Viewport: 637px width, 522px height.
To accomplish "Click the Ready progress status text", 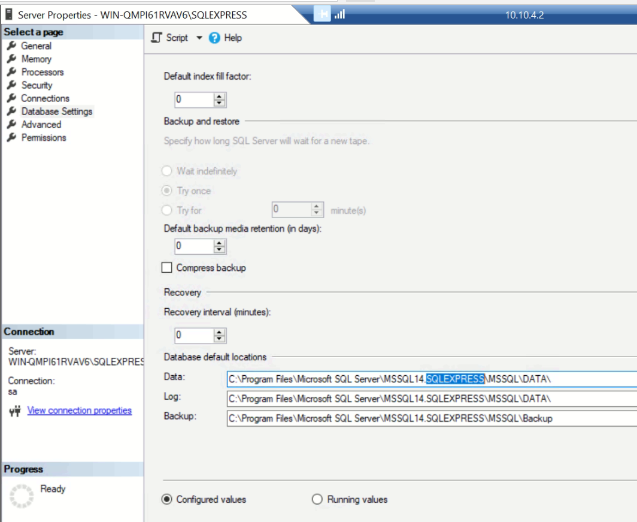I will [x=53, y=488].
